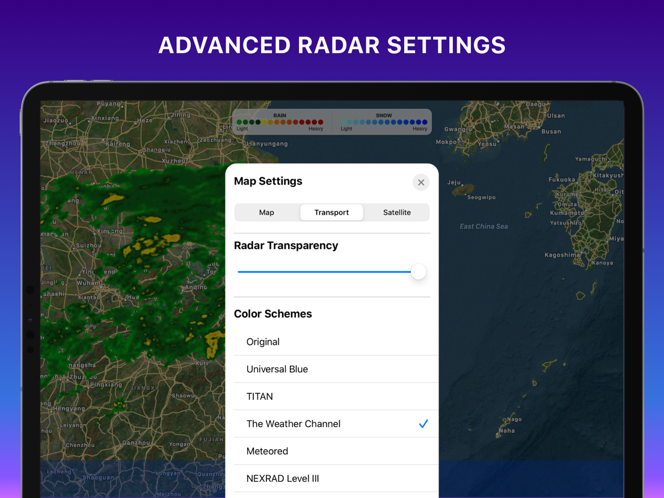
Task: Click the Zhengzhou city label
Action: point(63,144)
